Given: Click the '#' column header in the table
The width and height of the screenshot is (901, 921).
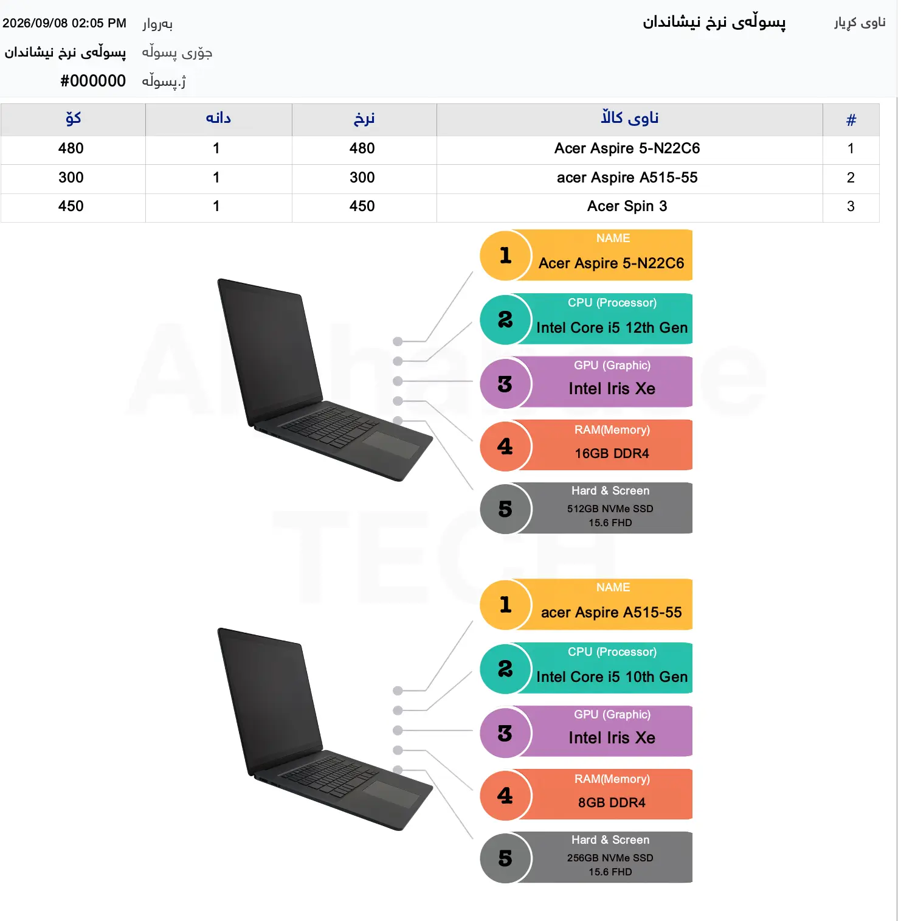Looking at the screenshot, I should pos(851,120).
